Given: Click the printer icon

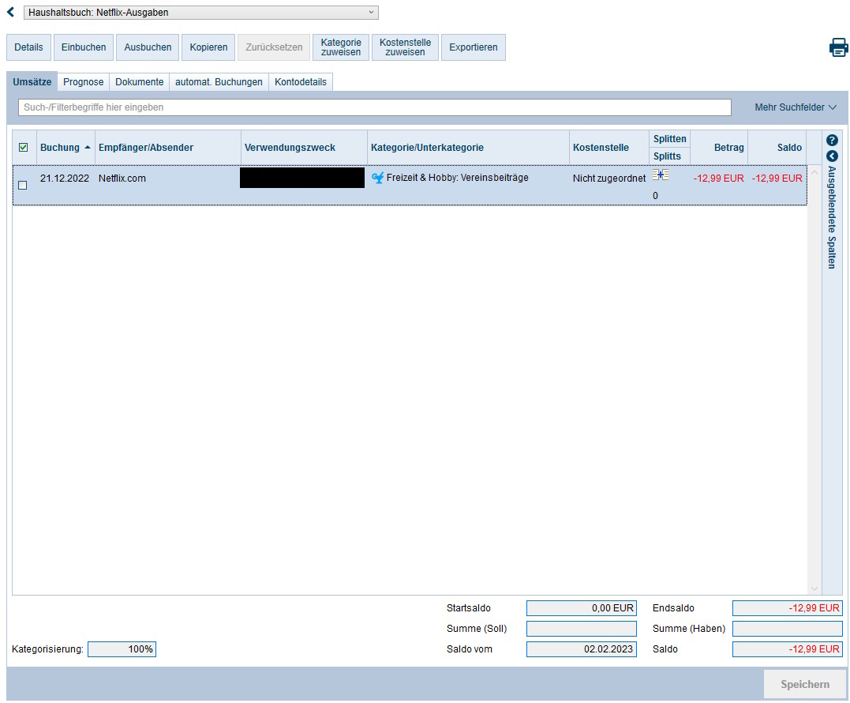Looking at the screenshot, I should (x=838, y=47).
